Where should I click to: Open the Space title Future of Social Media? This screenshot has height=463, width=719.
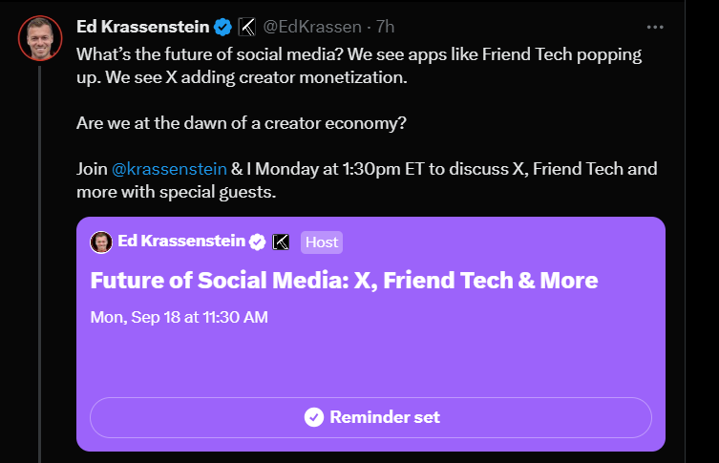[344, 281]
